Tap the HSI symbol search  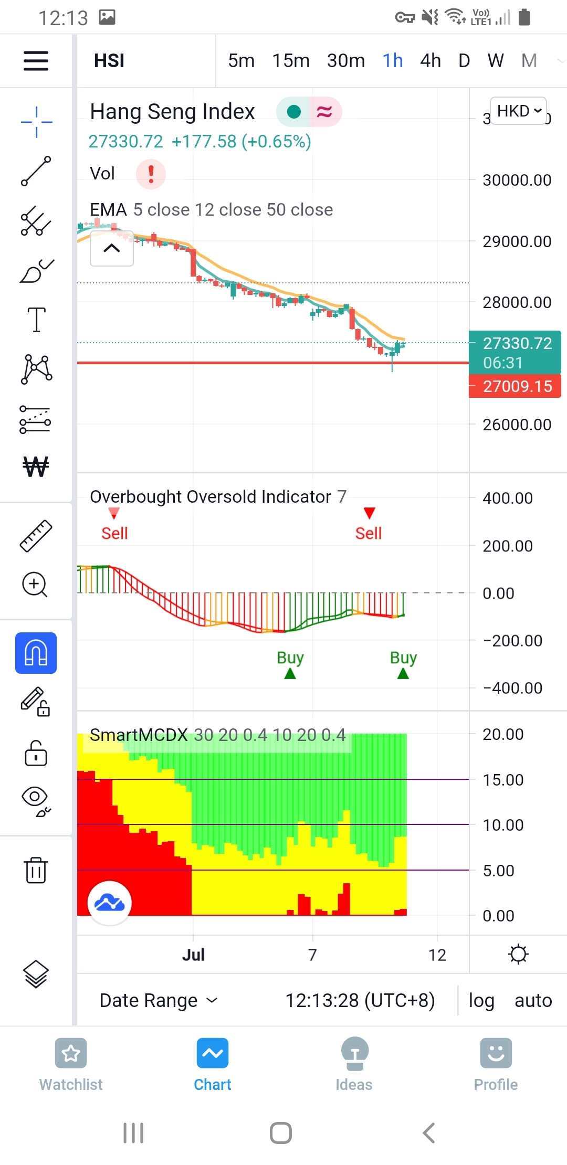point(109,61)
